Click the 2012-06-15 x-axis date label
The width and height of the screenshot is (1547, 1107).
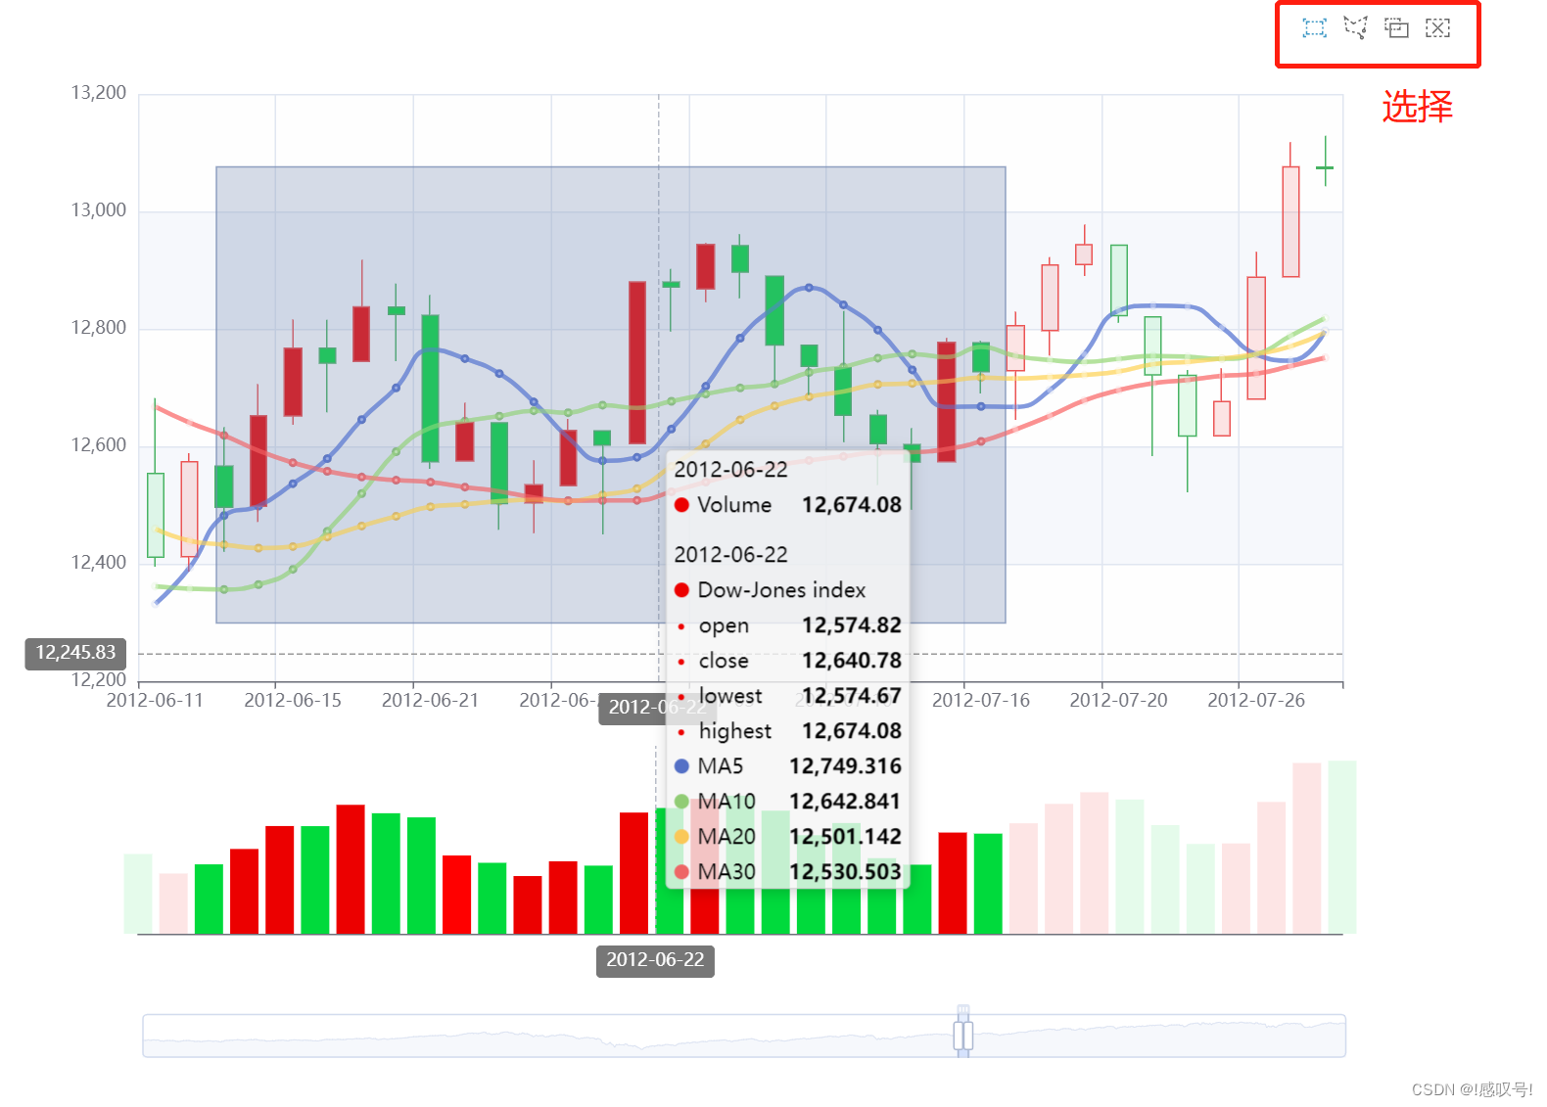(293, 701)
